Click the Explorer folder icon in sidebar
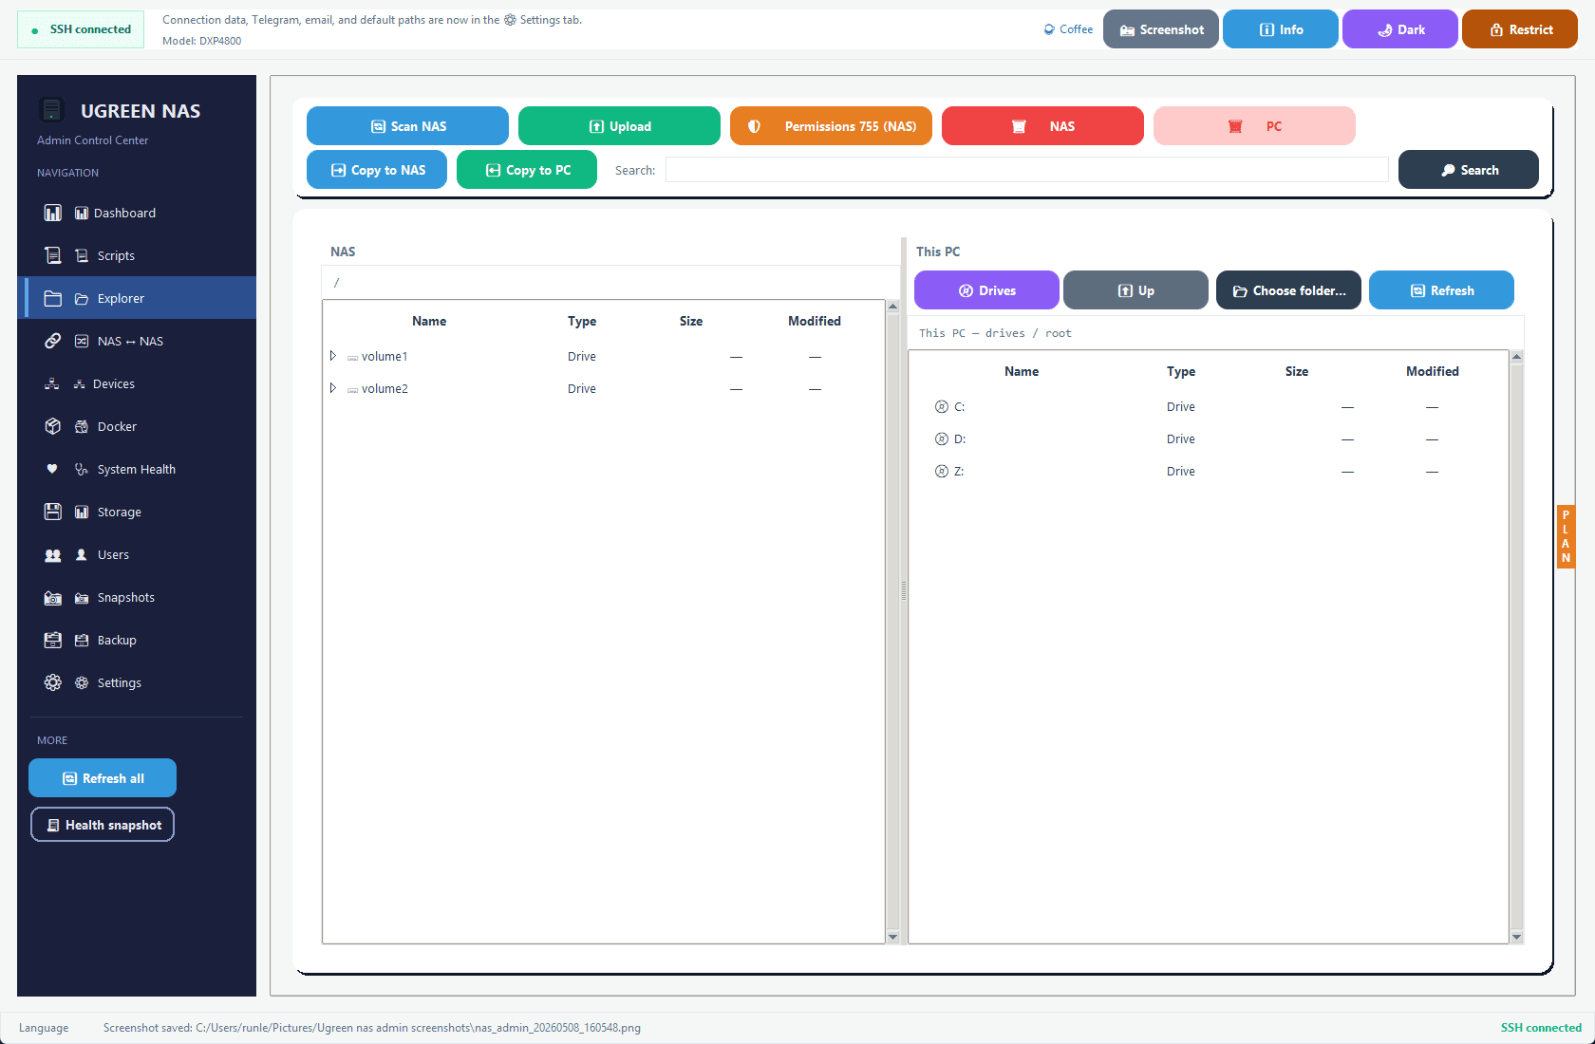Image resolution: width=1595 pixels, height=1044 pixels. point(53,298)
